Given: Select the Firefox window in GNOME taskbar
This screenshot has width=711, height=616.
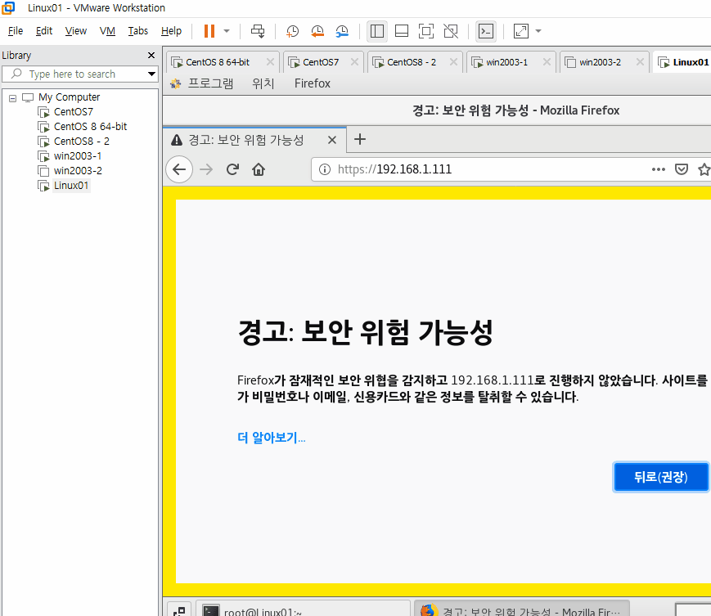Looking at the screenshot, I should (x=522, y=609).
